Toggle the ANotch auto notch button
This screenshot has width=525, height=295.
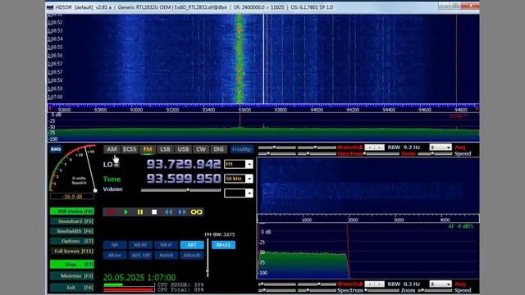pyautogui.click(x=192, y=255)
